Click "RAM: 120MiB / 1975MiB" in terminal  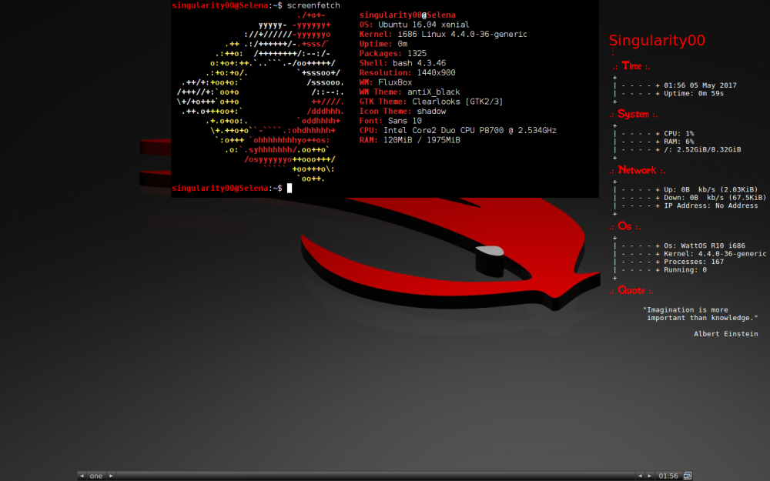coord(410,140)
